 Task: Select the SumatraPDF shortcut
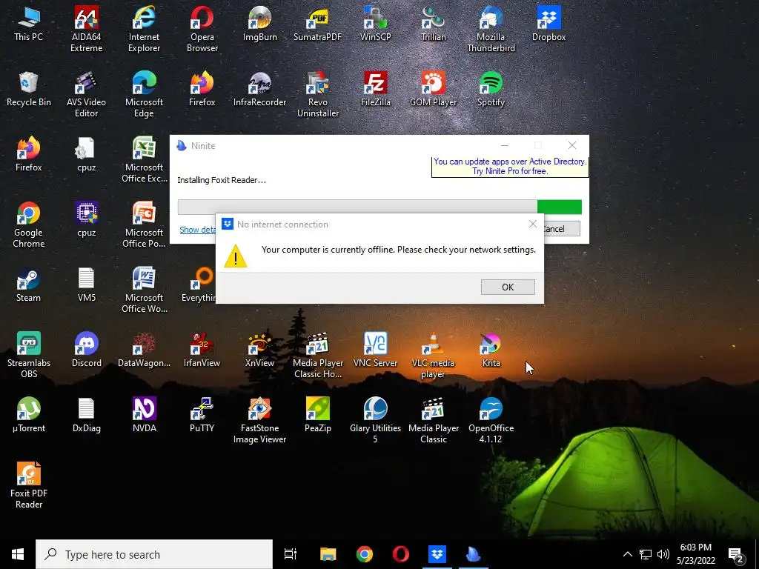point(317,24)
